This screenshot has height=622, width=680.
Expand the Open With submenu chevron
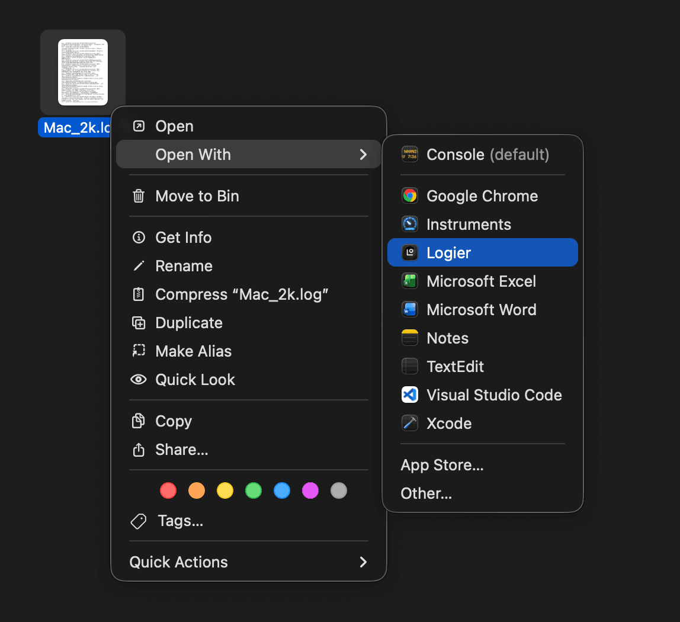(x=364, y=155)
